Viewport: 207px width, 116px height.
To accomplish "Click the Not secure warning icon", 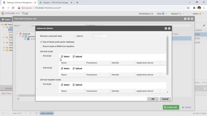I will pos(19,8).
